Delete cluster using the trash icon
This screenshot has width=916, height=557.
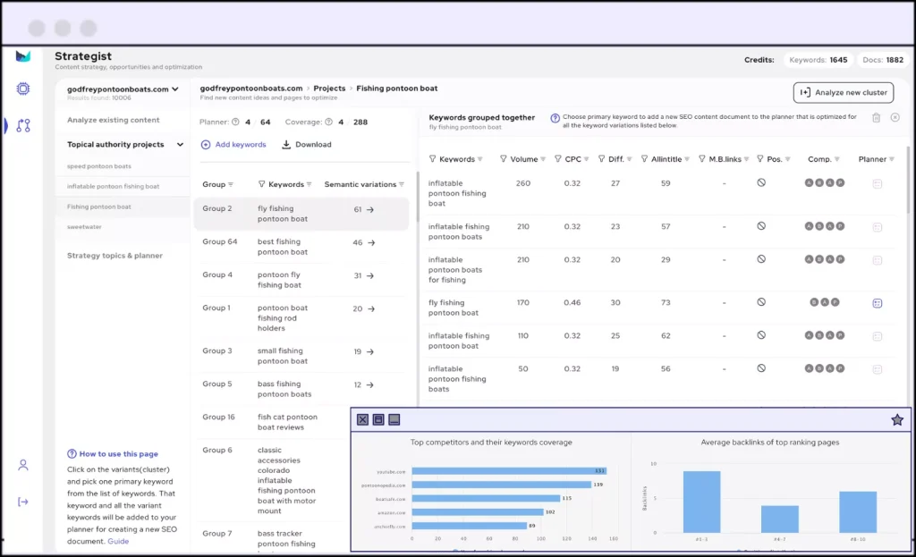pyautogui.click(x=876, y=117)
